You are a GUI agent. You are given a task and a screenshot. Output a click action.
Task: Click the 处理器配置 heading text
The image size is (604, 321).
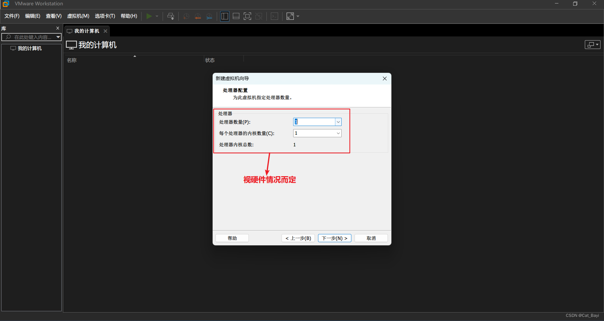235,90
